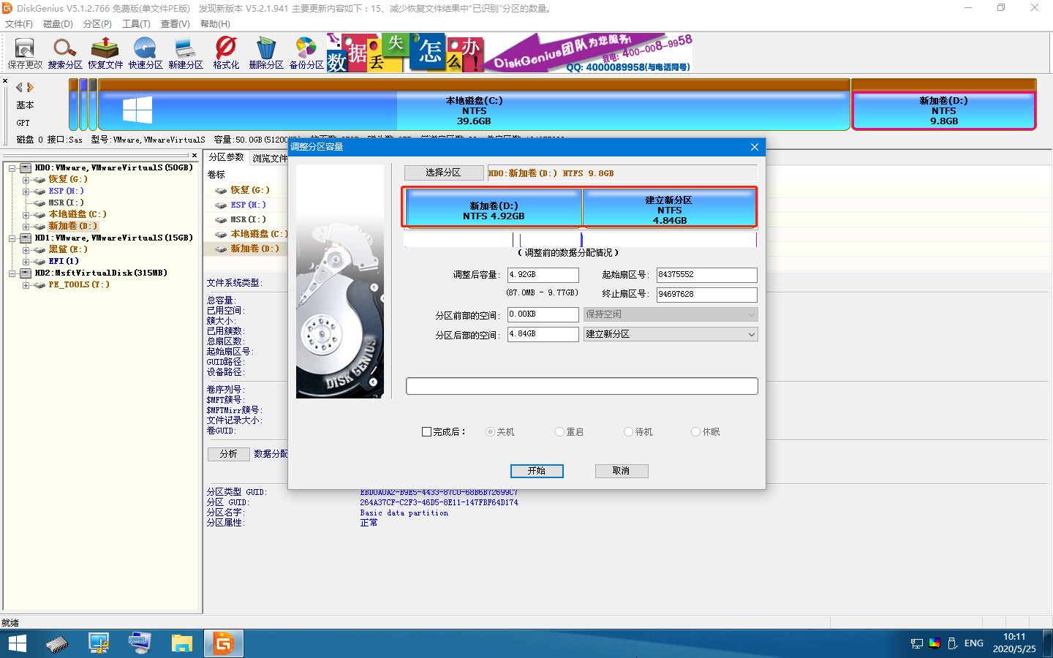The width and height of the screenshot is (1053, 658).
Task: Open the 文件(F) menu
Action: (19, 24)
